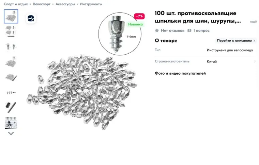Image resolution: width=259 pixels, height=165 pixels.
Task: Select the cyclist bike thumbnail
Action: click(11, 123)
